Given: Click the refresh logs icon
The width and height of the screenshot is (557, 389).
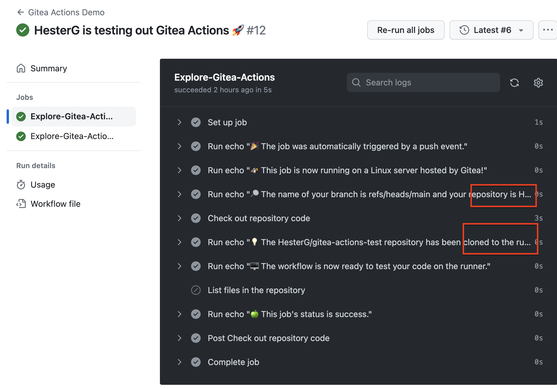Looking at the screenshot, I should click(514, 82).
